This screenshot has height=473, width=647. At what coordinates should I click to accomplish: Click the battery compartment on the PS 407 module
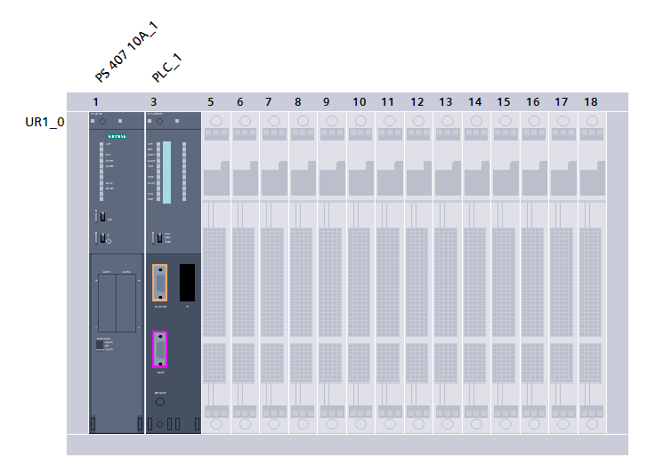point(117,303)
